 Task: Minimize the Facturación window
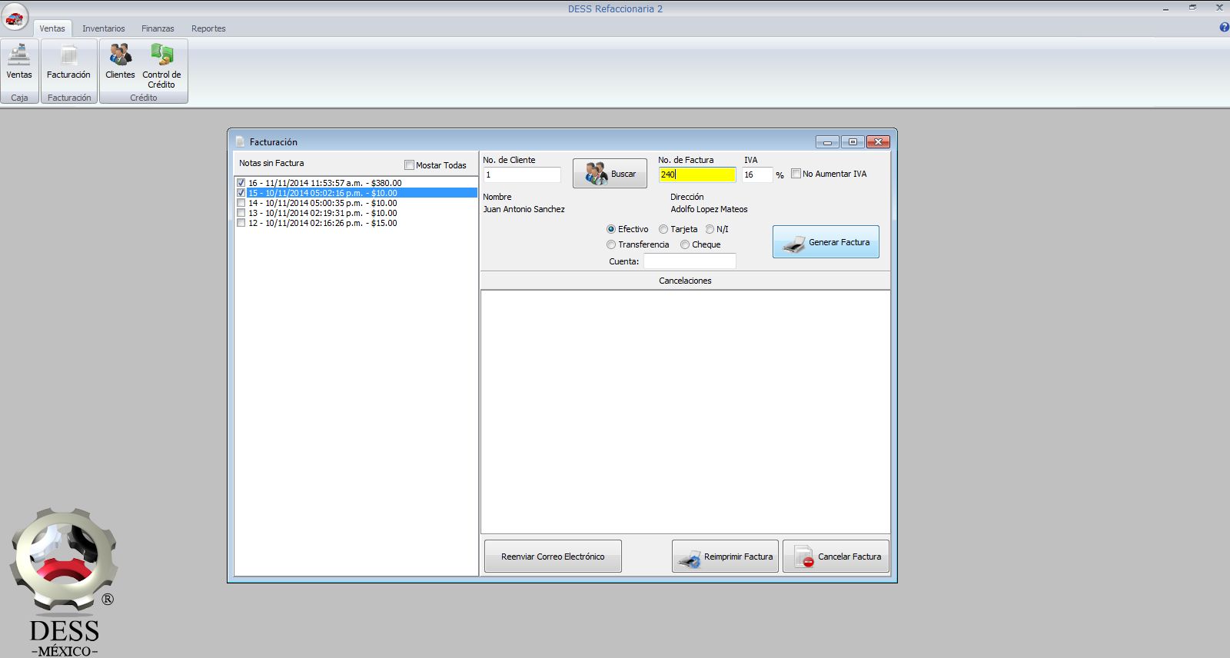pyautogui.click(x=827, y=142)
